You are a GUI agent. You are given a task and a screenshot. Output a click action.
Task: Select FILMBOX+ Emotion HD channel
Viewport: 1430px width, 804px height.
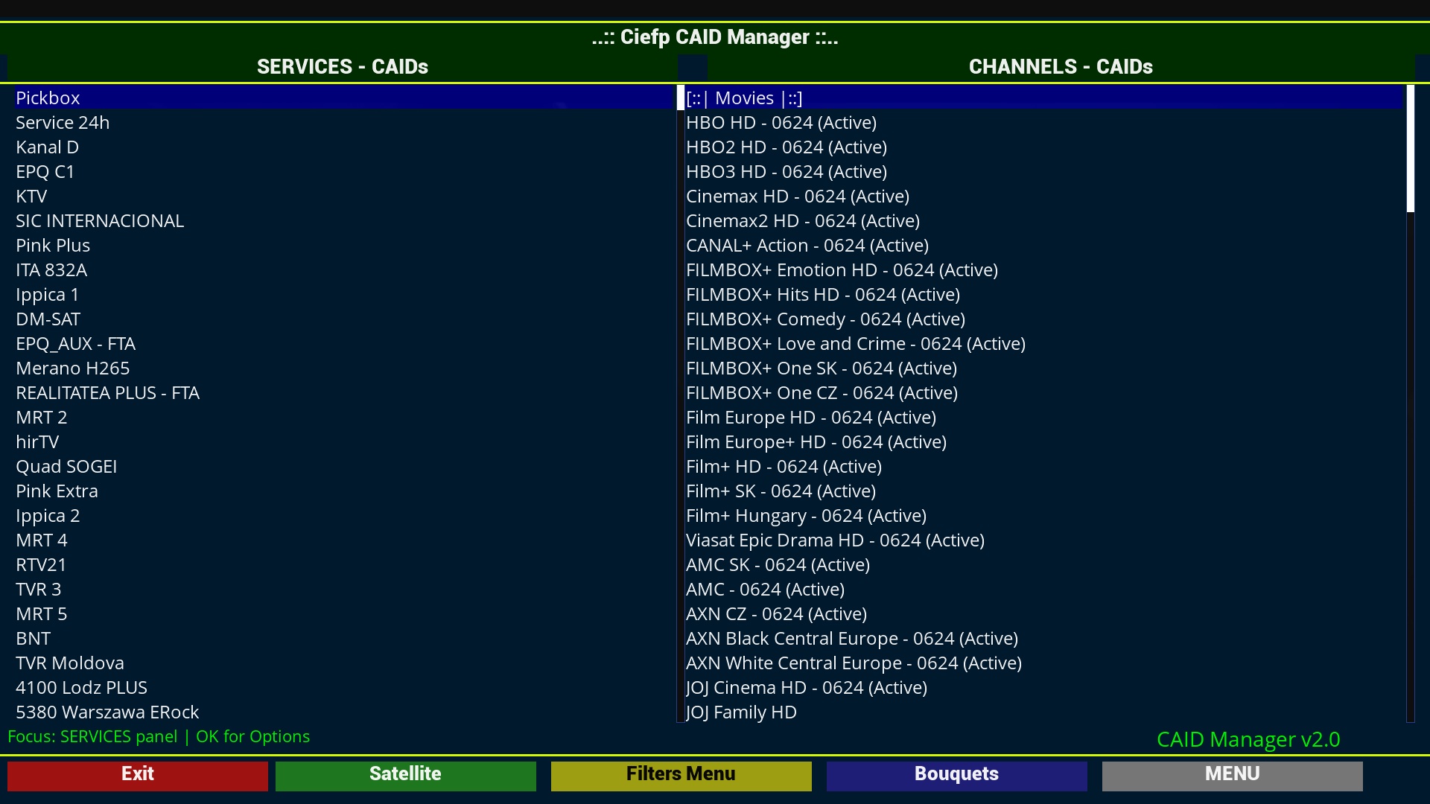click(x=1044, y=269)
